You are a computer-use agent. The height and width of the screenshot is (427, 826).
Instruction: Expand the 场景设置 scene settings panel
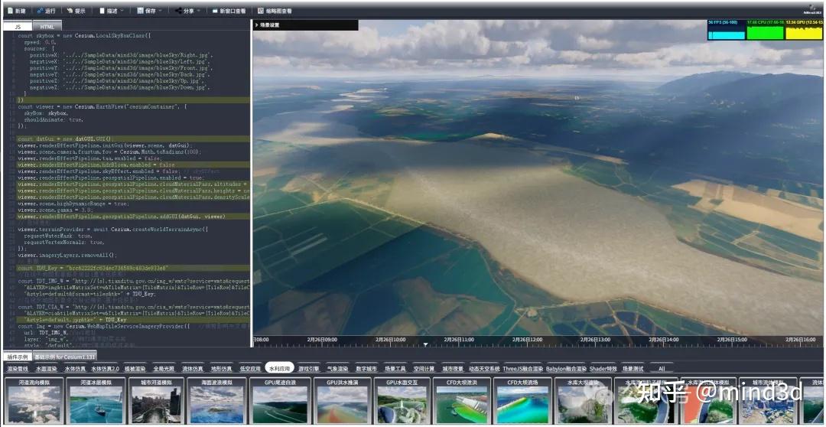click(x=268, y=25)
